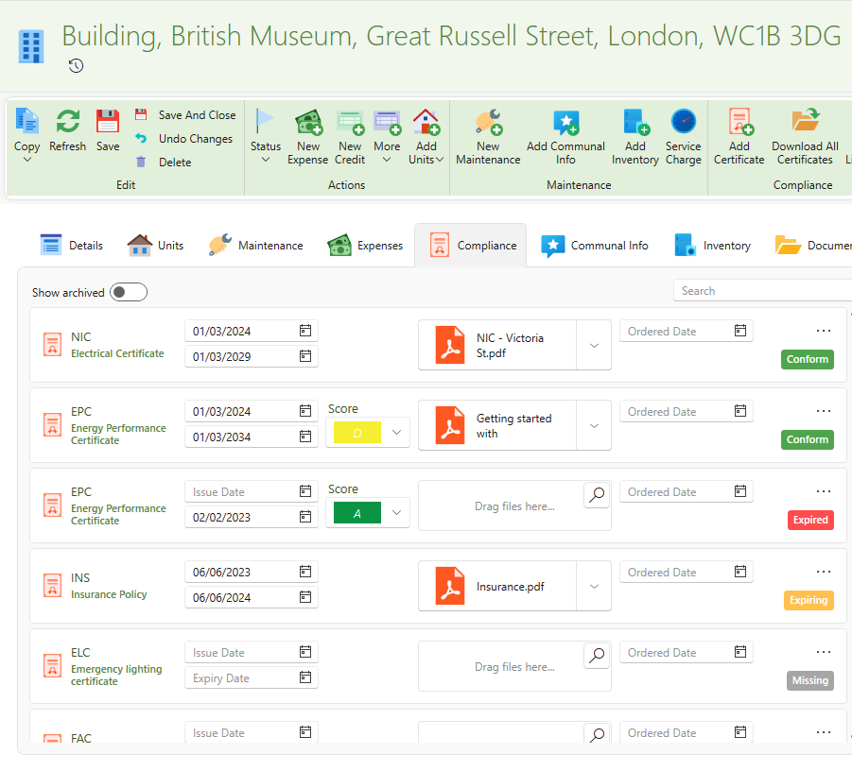Open the history clock icon below title
This screenshot has height=771, width=852.
click(76, 66)
